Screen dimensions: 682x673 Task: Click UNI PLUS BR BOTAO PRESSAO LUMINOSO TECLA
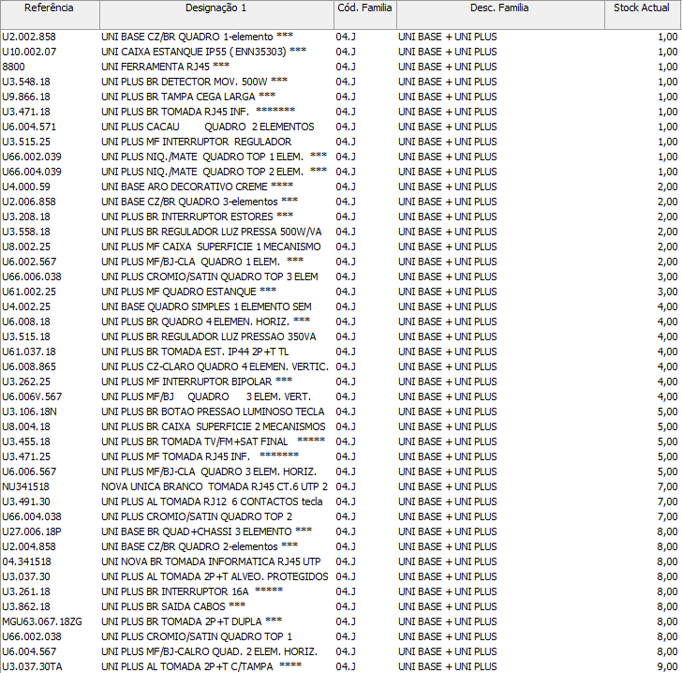(x=214, y=412)
